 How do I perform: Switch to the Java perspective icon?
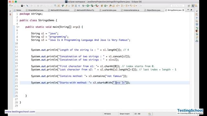[193, 6]
